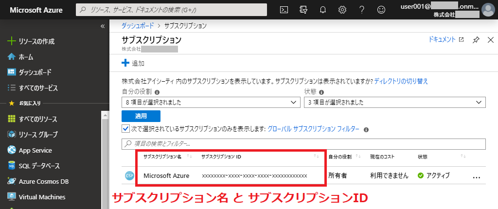Viewport: 498px width, 209px height.
Task: Close the Subscriptions blade with X
Action: click(x=490, y=40)
